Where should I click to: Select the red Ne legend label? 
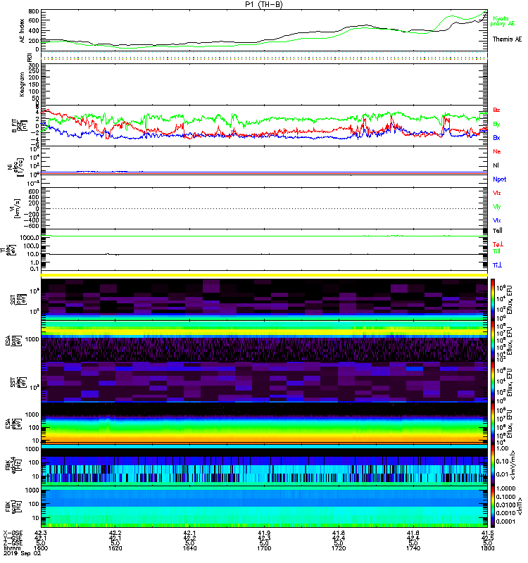click(496, 151)
